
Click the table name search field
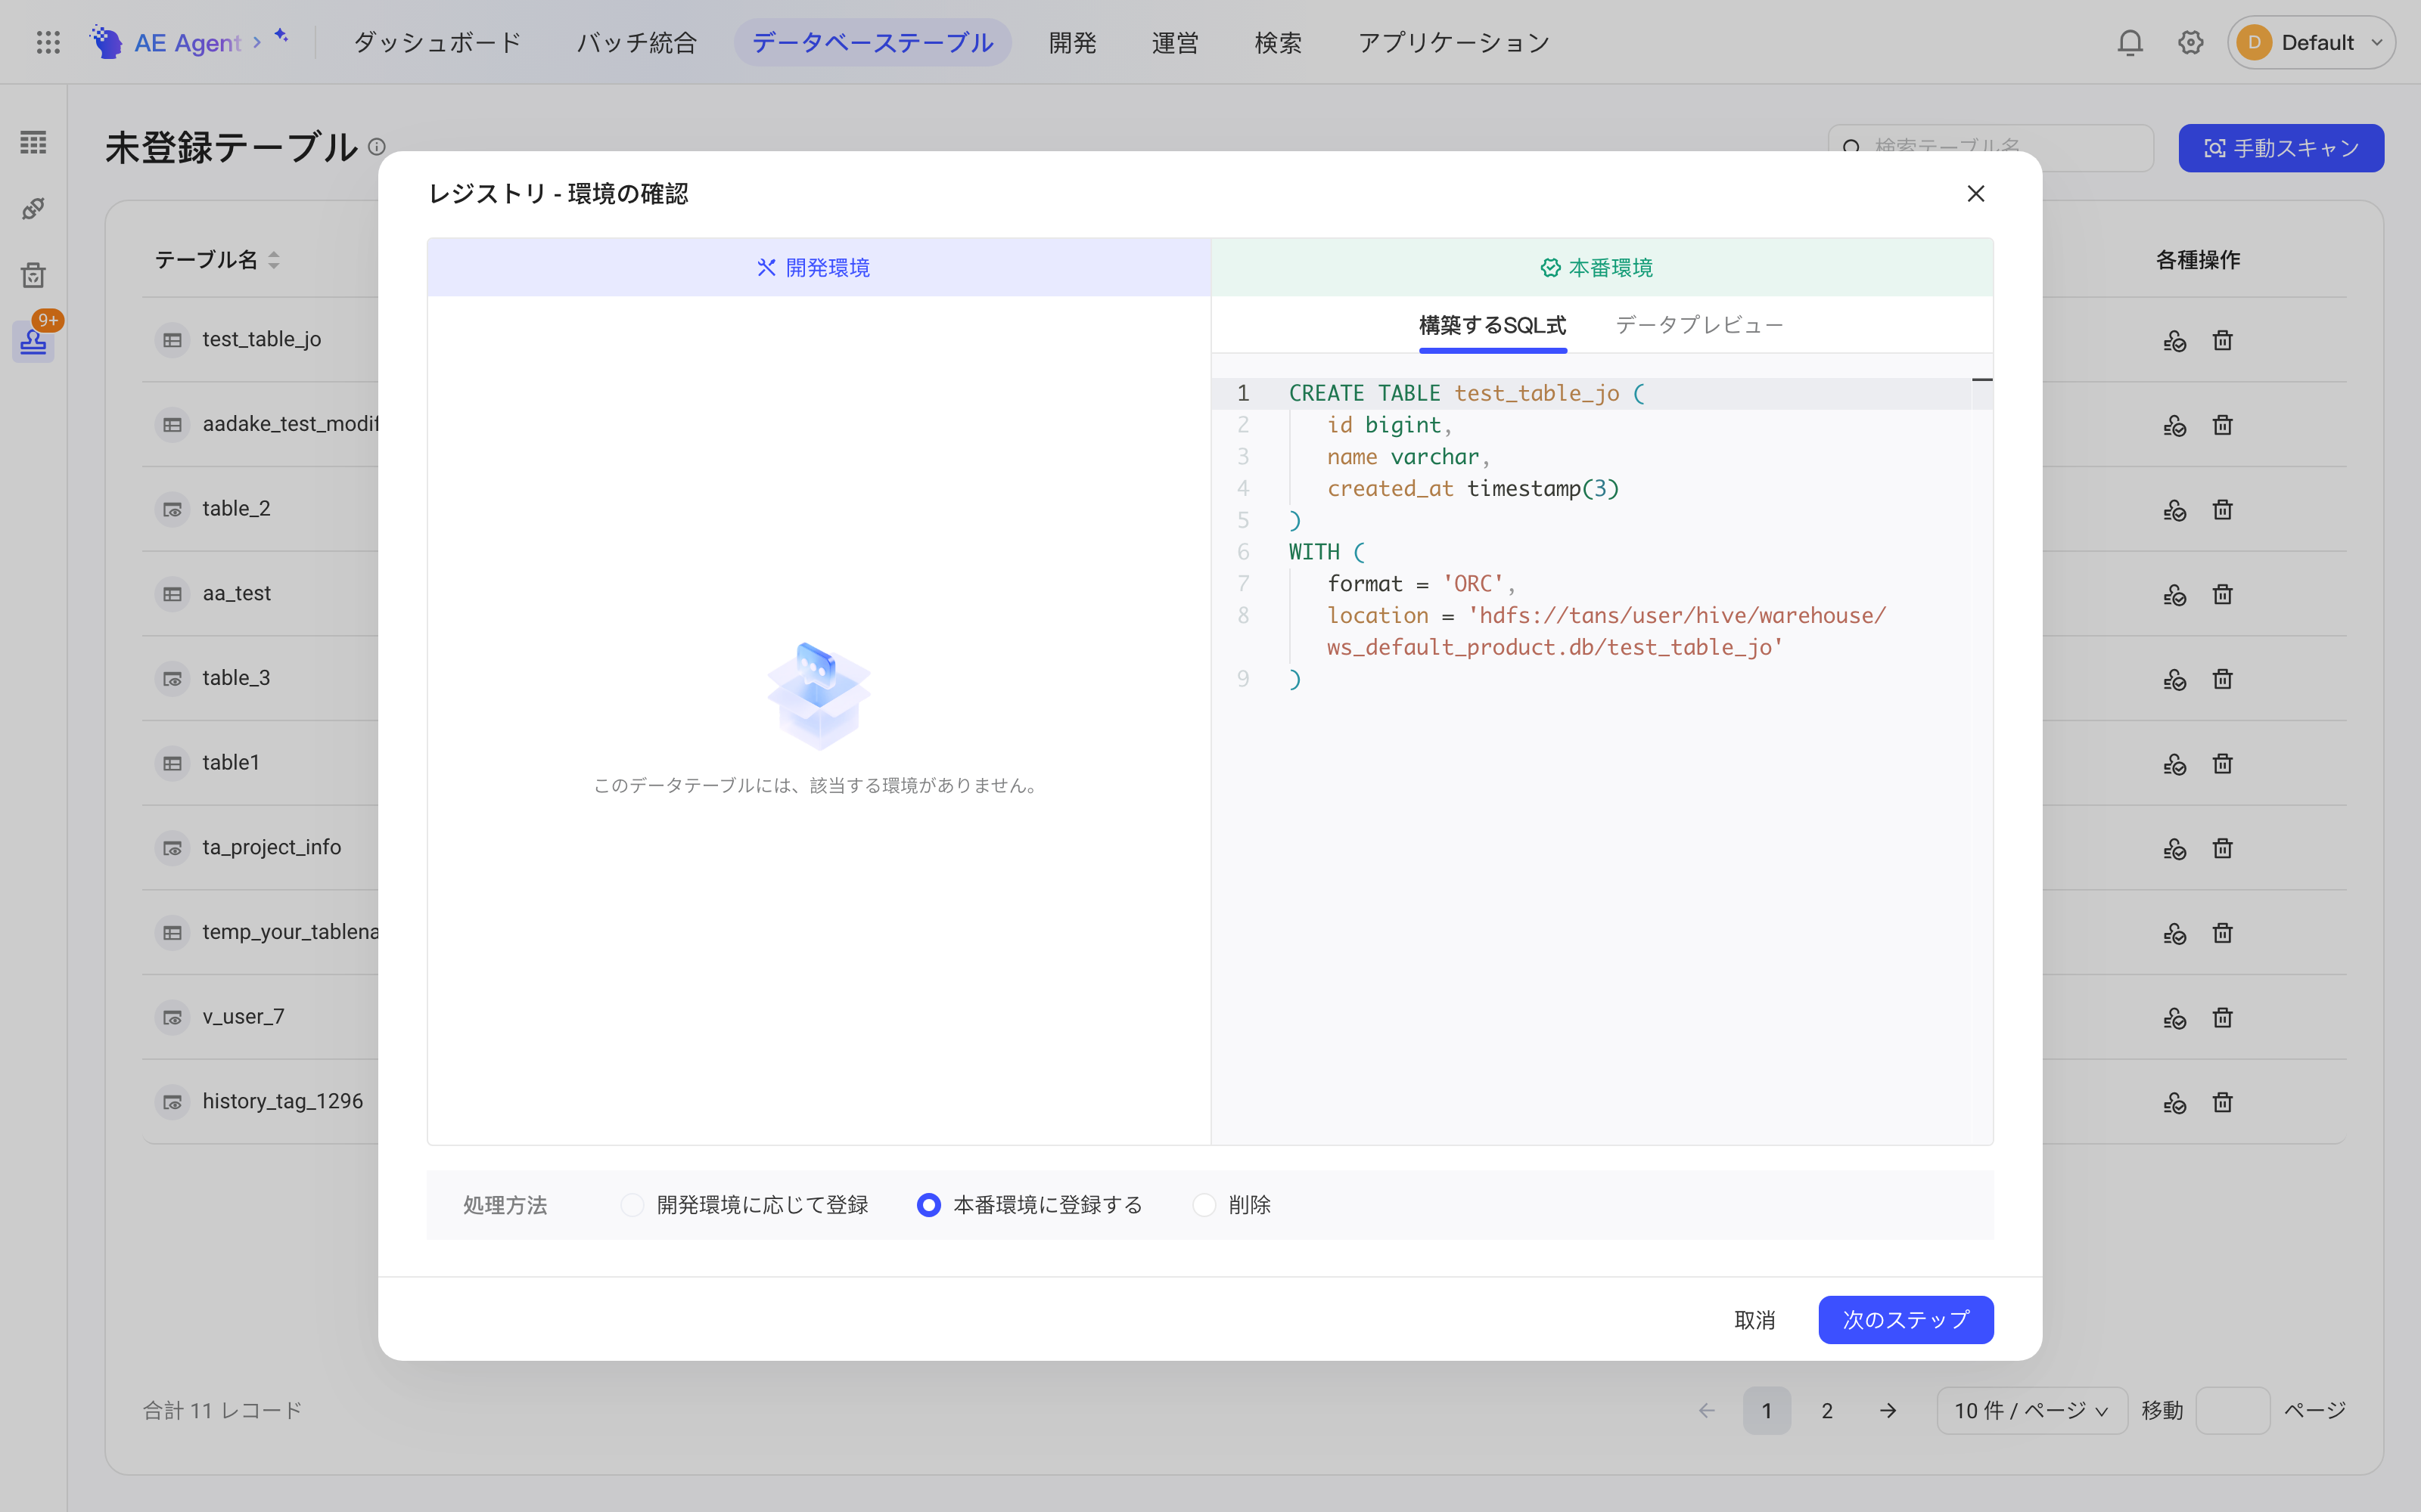tap(1991, 148)
